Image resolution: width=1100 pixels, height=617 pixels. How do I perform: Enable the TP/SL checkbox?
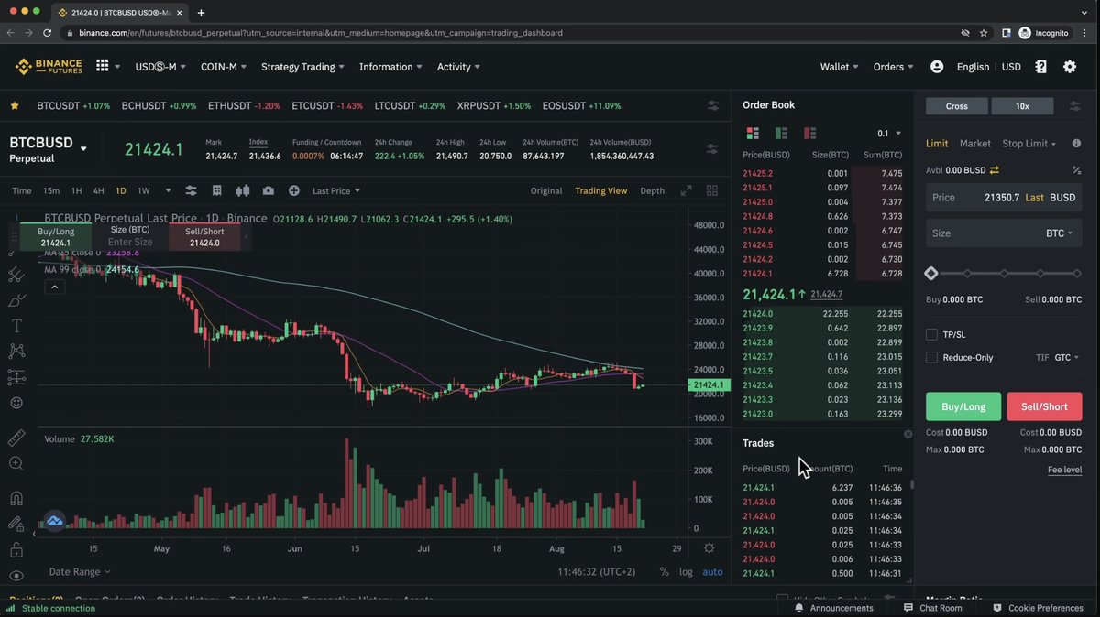pyautogui.click(x=931, y=335)
